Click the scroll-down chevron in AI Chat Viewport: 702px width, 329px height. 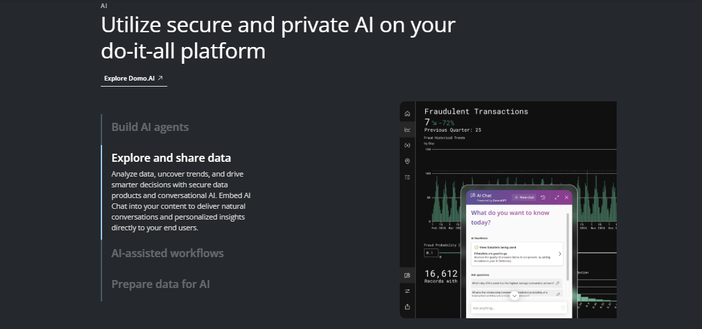tap(515, 296)
